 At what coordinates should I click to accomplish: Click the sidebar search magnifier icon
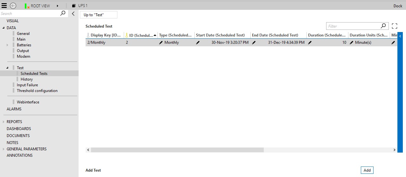[x=63, y=13]
